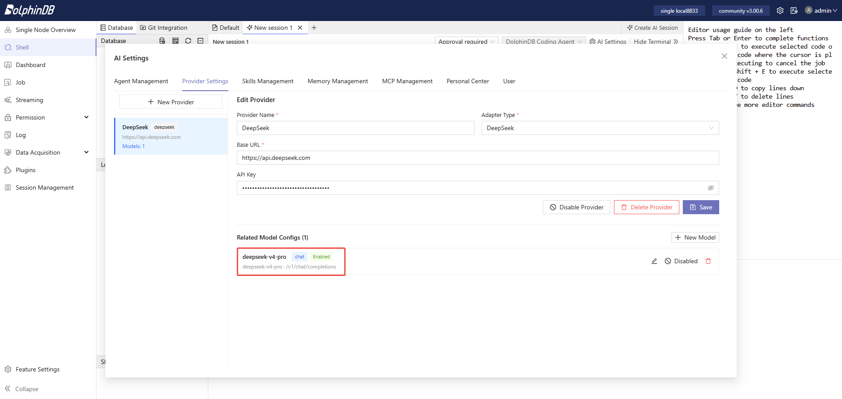
Task: Switch to Agent Management tab
Action: click(141, 81)
